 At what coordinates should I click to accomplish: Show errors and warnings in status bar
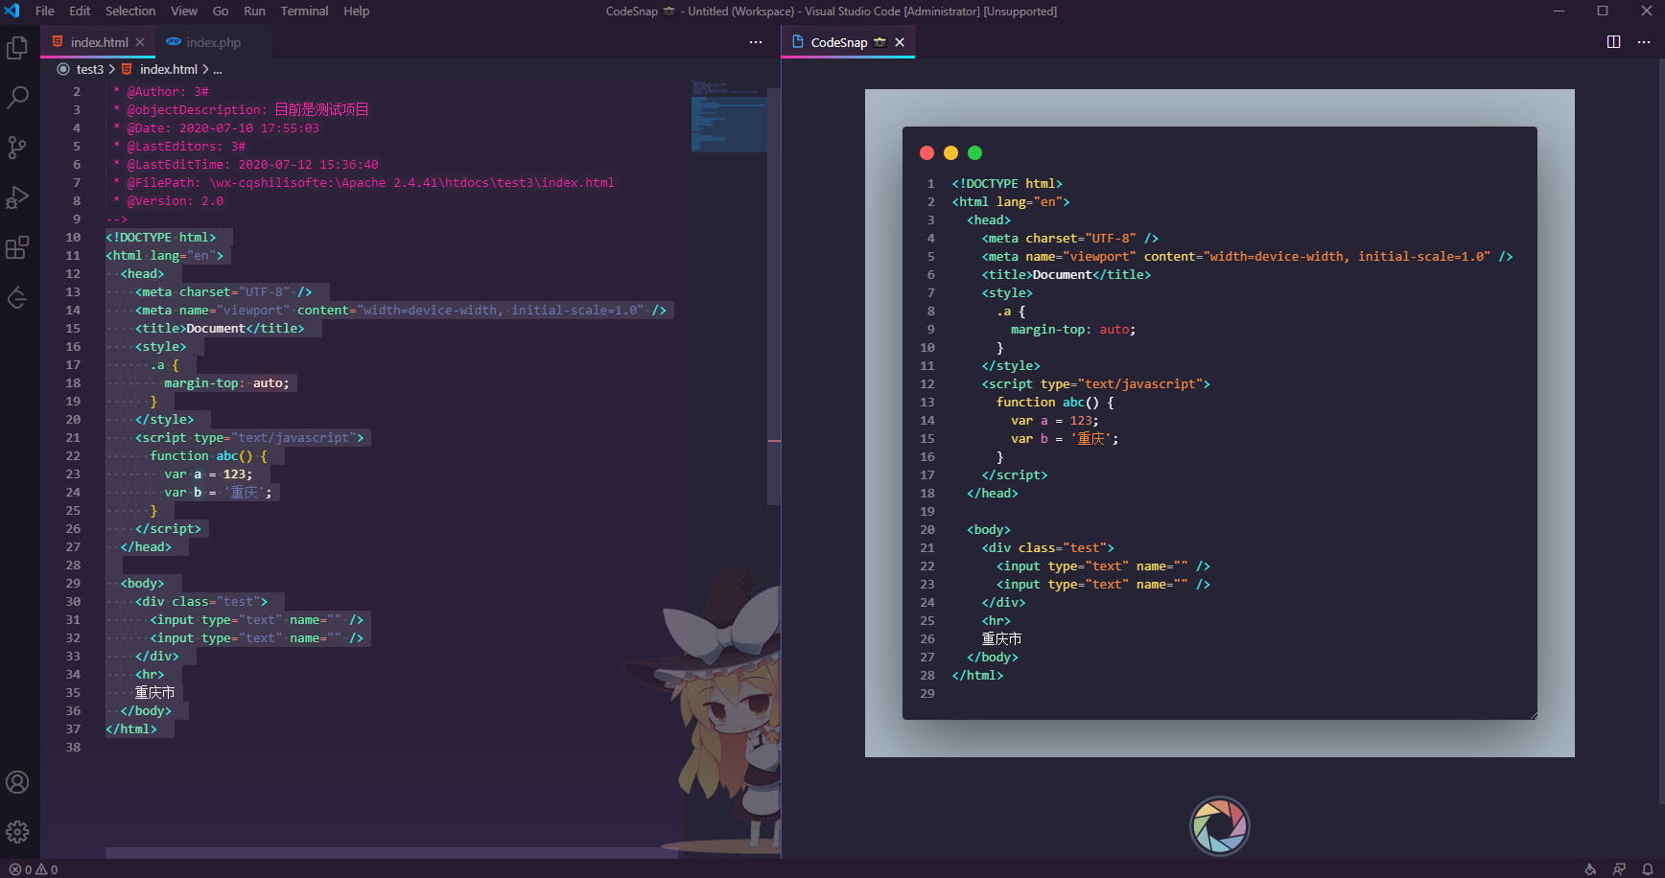click(34, 869)
